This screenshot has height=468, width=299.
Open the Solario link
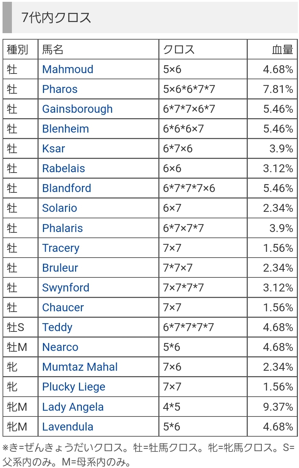pyautogui.click(x=60, y=208)
